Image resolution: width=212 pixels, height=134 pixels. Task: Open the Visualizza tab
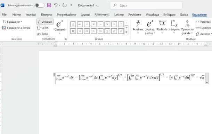pos(152,15)
